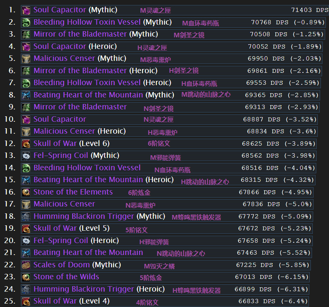Click the Bleeding Hollow Toxin Vessel (Heroic) icon
Image resolution: width=329 pixels, height=307 pixels.
point(26,83)
